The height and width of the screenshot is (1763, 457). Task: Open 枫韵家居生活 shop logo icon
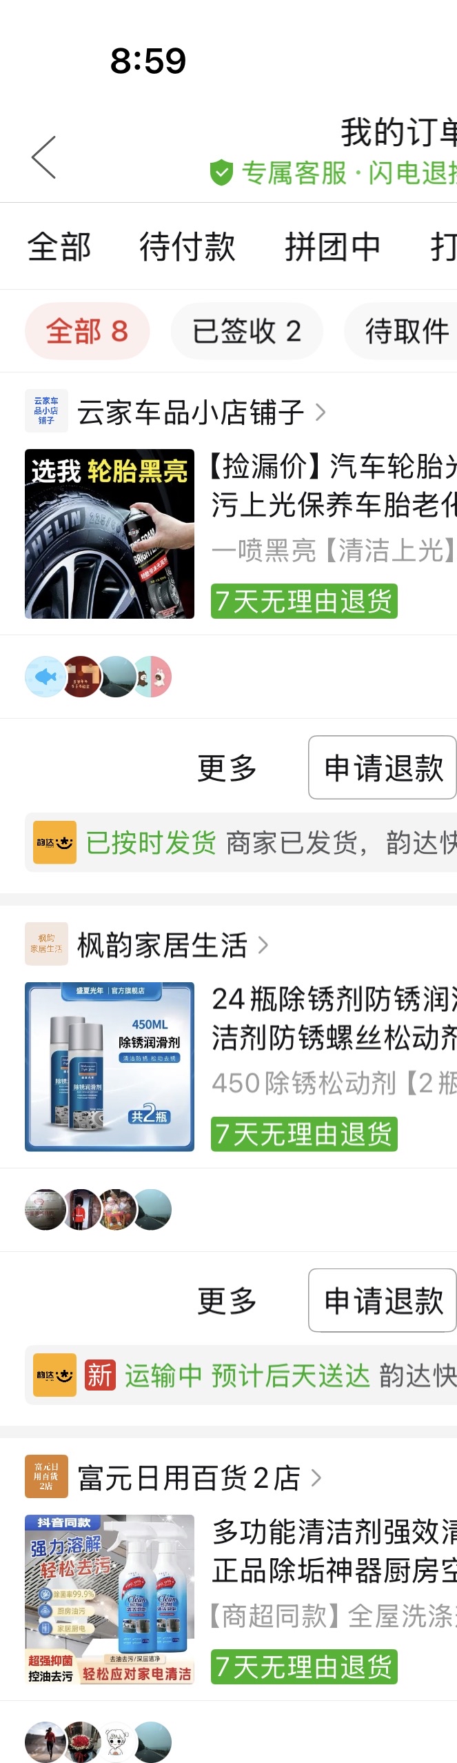click(x=46, y=944)
